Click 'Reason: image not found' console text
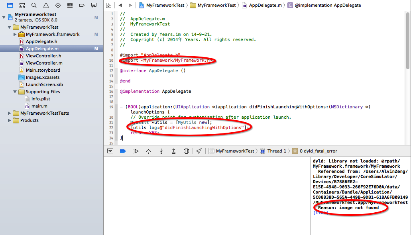Viewport: 411px width, 235px height. coord(348,208)
